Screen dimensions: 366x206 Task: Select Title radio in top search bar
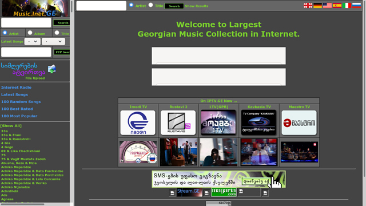click(x=151, y=5)
